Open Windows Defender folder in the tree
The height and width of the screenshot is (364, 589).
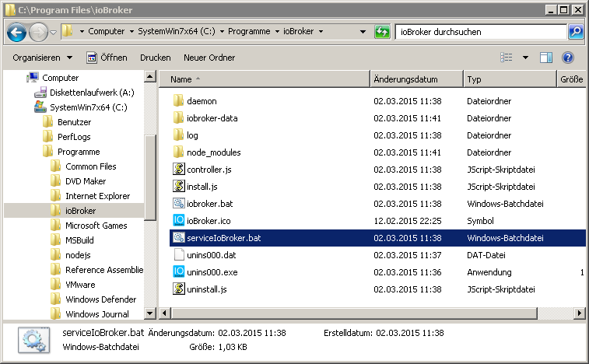[x=100, y=299]
